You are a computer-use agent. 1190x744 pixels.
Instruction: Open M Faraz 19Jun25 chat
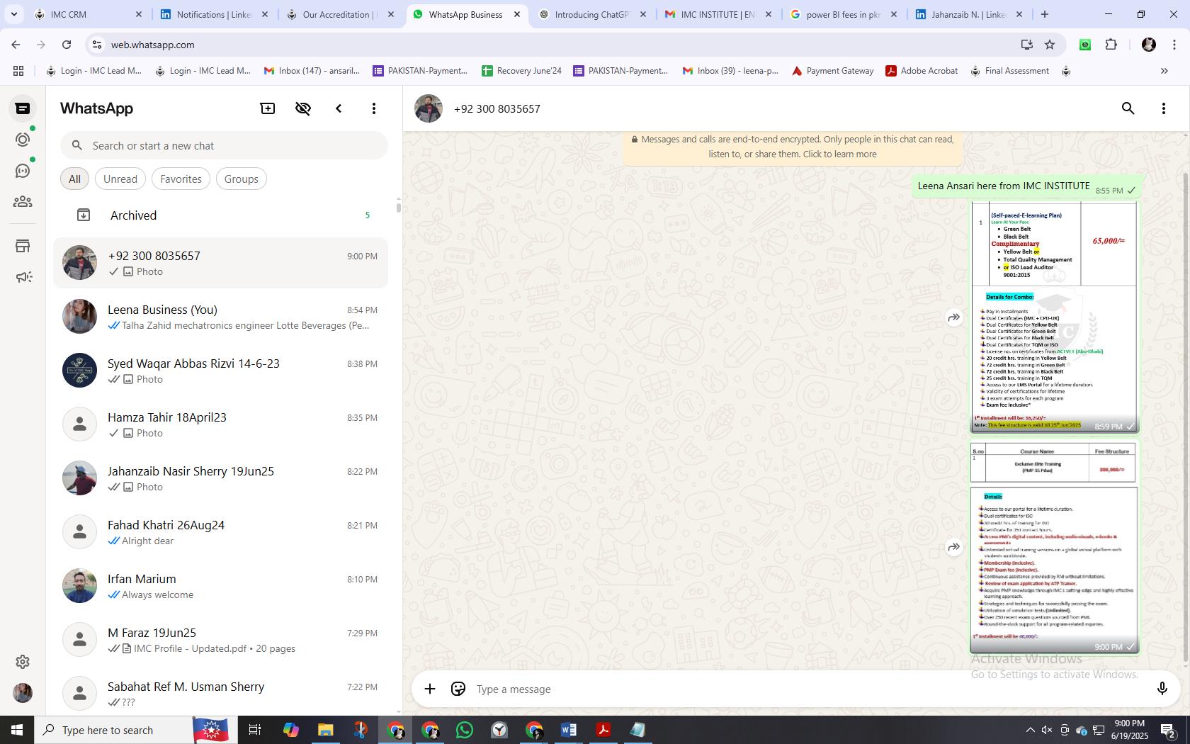(x=220, y=640)
